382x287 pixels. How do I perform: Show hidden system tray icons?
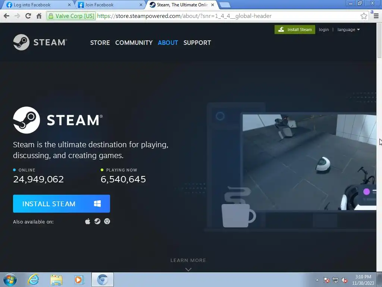pos(317,280)
